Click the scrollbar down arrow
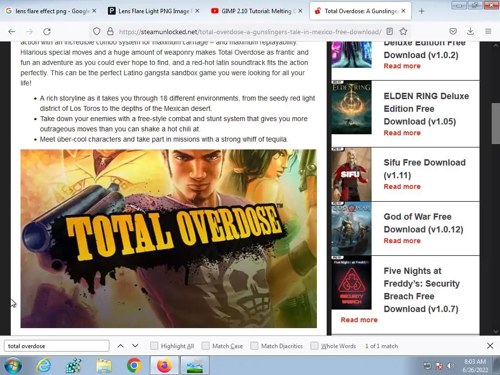 point(496,332)
